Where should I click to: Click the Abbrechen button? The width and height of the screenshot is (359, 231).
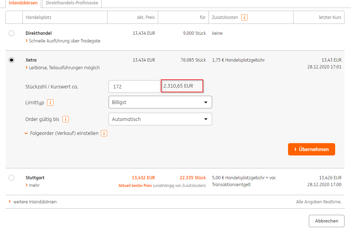click(x=326, y=221)
